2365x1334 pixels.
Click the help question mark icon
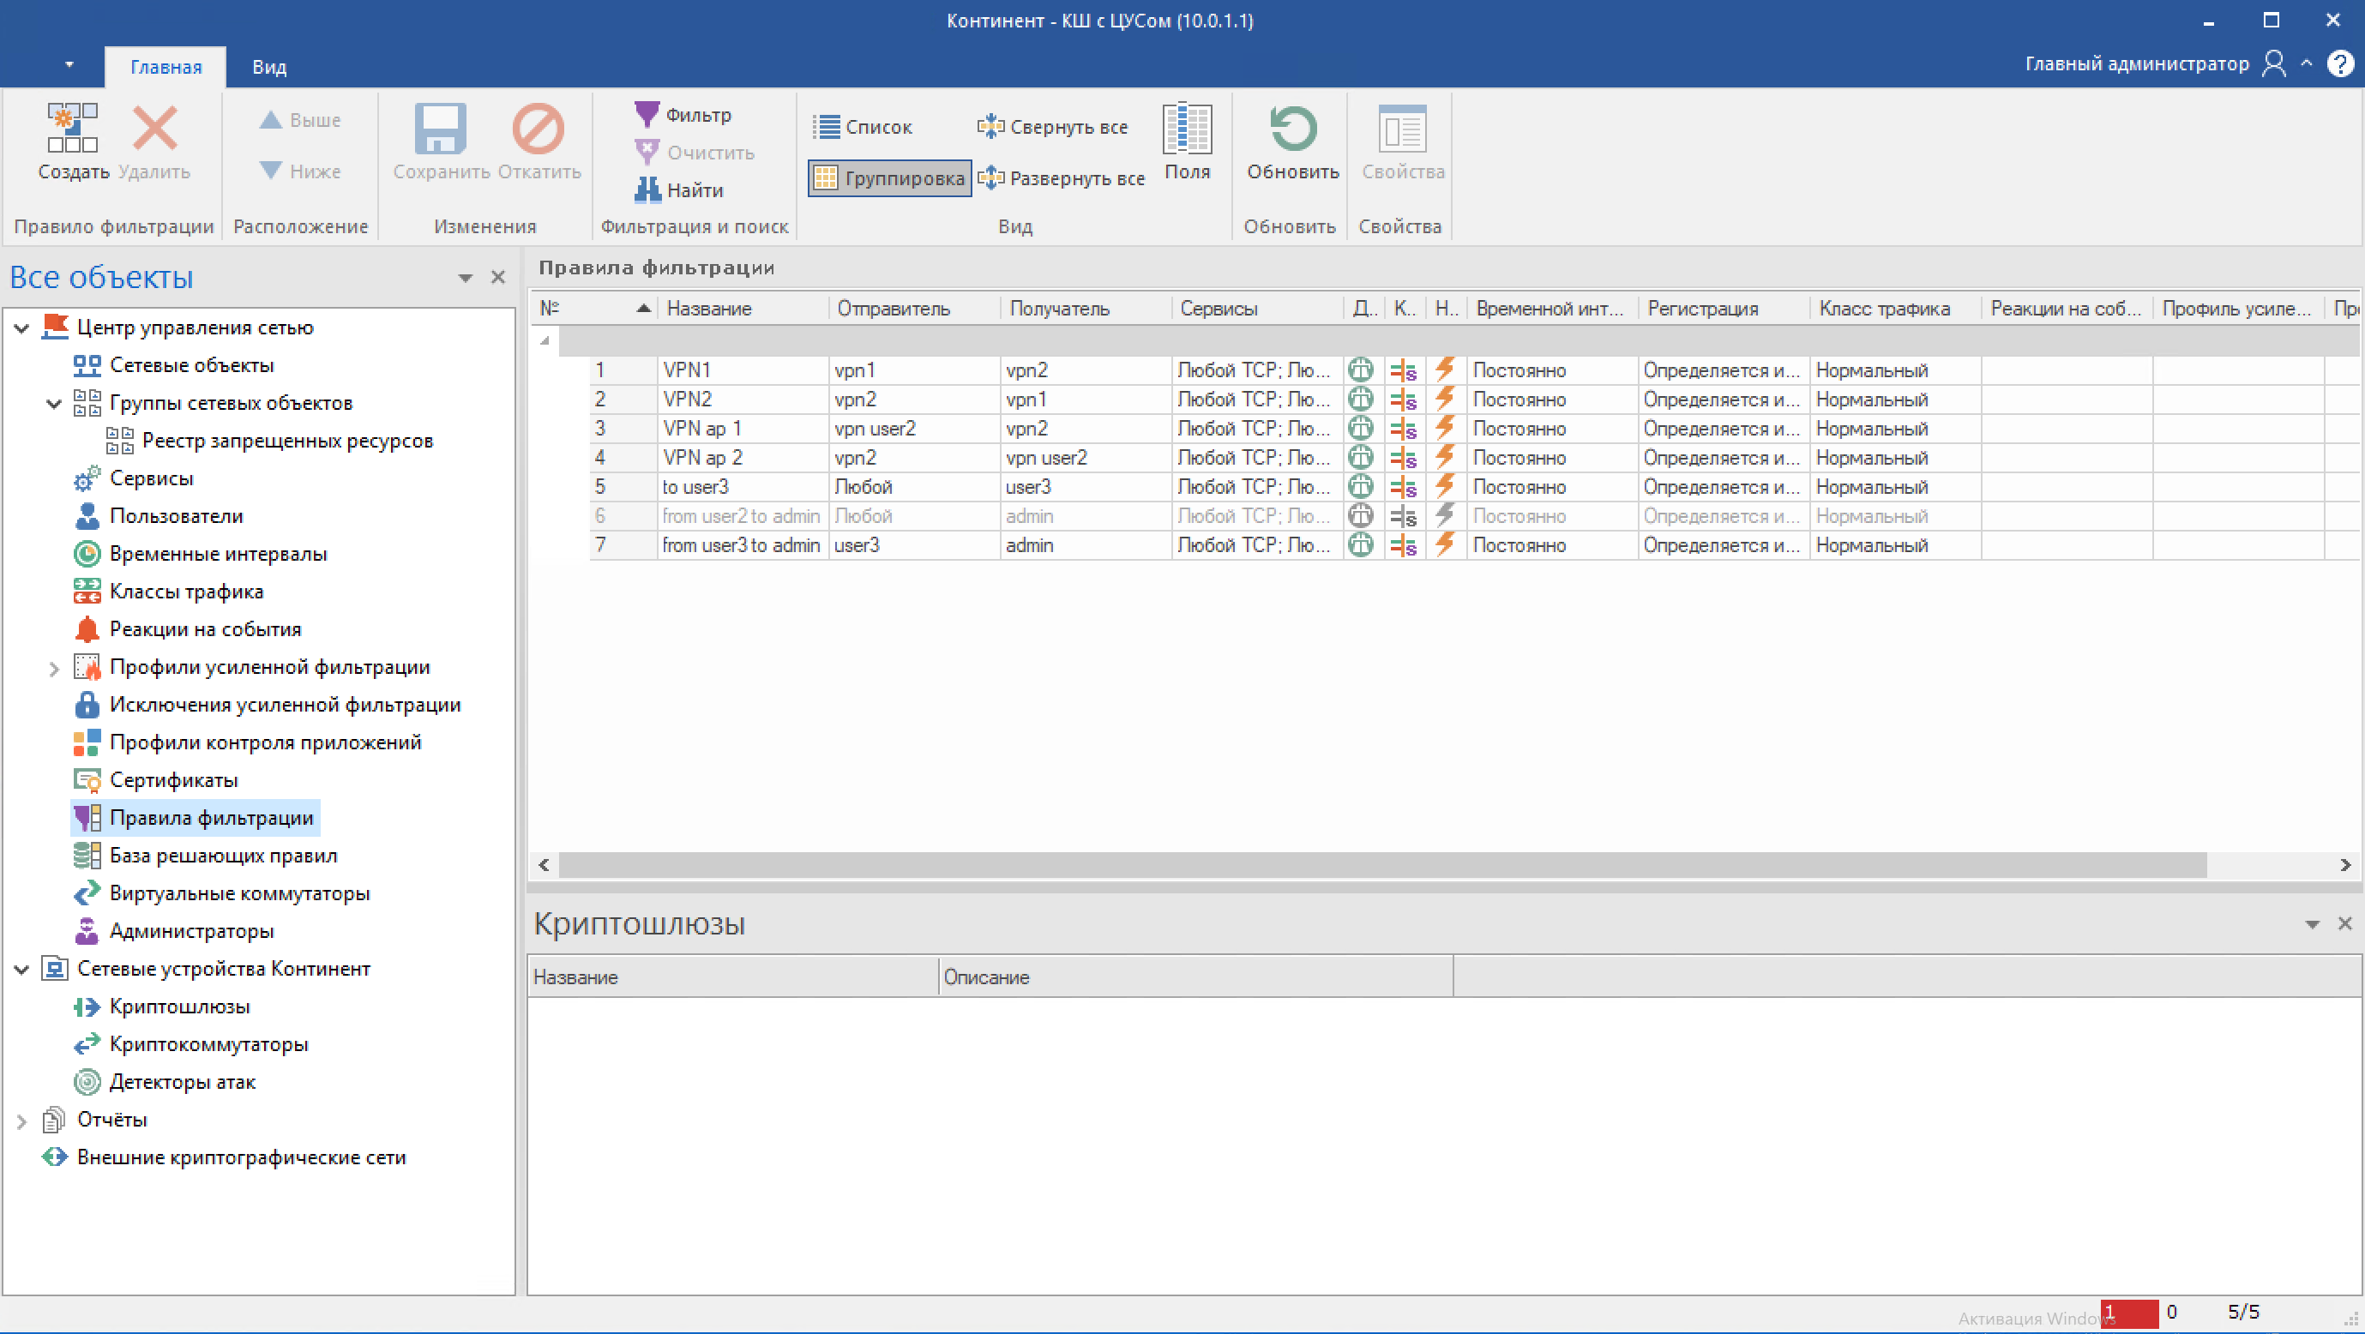[2340, 63]
